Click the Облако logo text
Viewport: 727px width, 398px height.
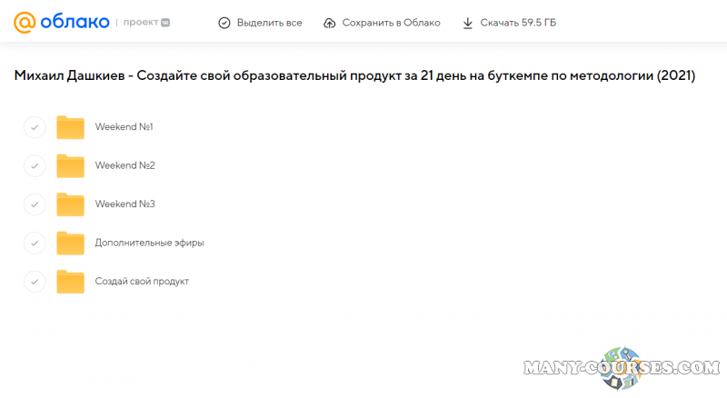[x=76, y=22]
